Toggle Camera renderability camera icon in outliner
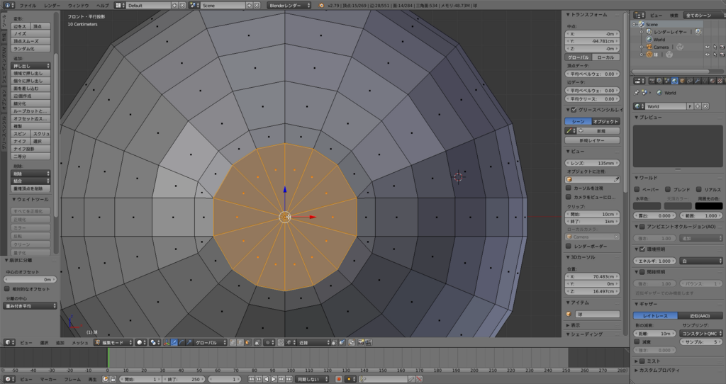Viewport: 726px width, 384px height. click(x=722, y=47)
